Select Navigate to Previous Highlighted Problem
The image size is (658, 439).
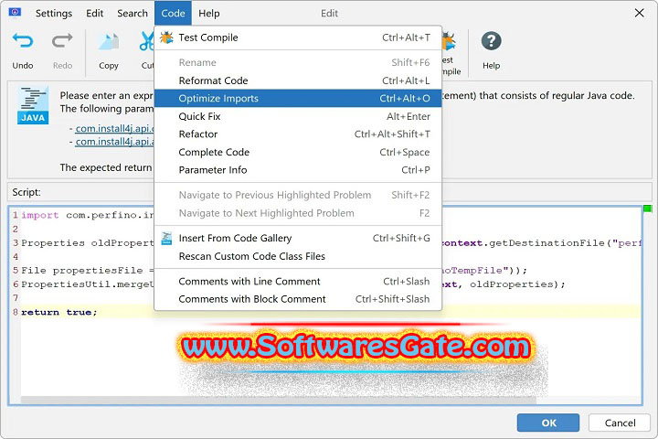(298, 195)
